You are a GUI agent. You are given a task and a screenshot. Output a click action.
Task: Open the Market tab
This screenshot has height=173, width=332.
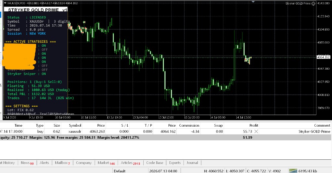[x=106, y=163]
